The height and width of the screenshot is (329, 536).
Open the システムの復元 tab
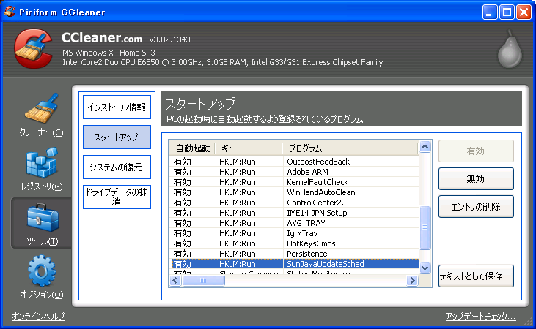pos(117,167)
